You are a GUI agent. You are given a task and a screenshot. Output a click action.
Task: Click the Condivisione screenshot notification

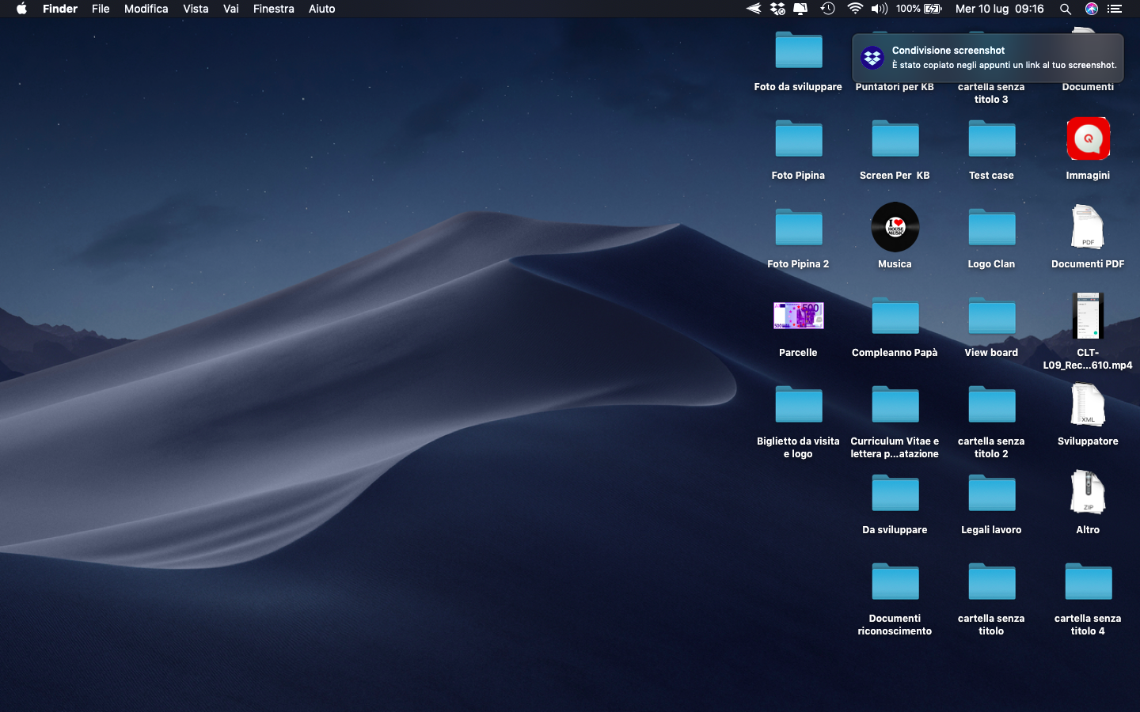(x=987, y=58)
